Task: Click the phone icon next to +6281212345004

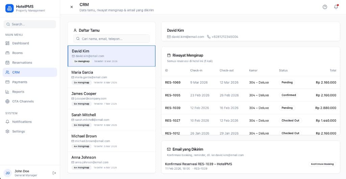Action: (208, 37)
